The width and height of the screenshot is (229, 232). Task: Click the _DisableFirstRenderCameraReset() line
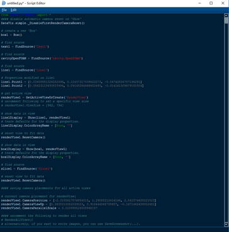43,23
